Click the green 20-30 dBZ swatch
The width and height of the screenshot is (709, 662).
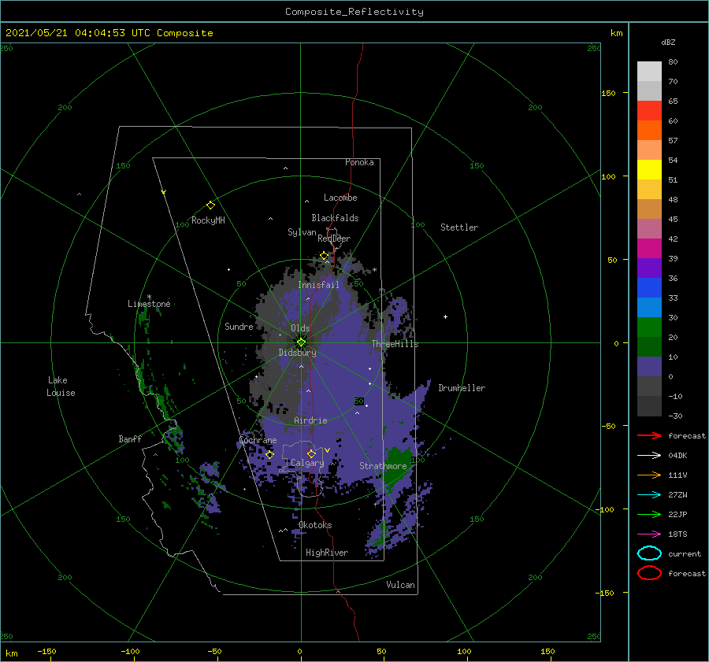(649, 327)
